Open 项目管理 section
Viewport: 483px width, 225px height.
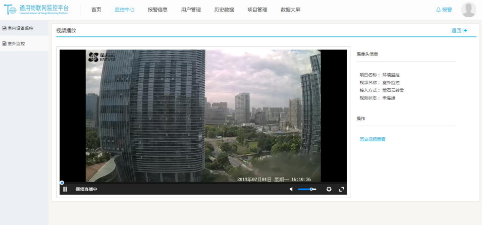[257, 10]
